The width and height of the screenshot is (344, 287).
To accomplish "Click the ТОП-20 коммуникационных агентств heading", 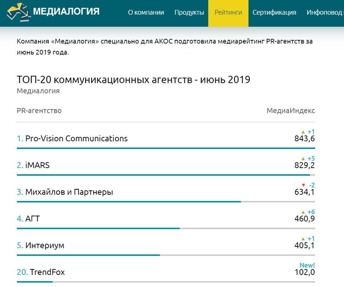I will 133,80.
